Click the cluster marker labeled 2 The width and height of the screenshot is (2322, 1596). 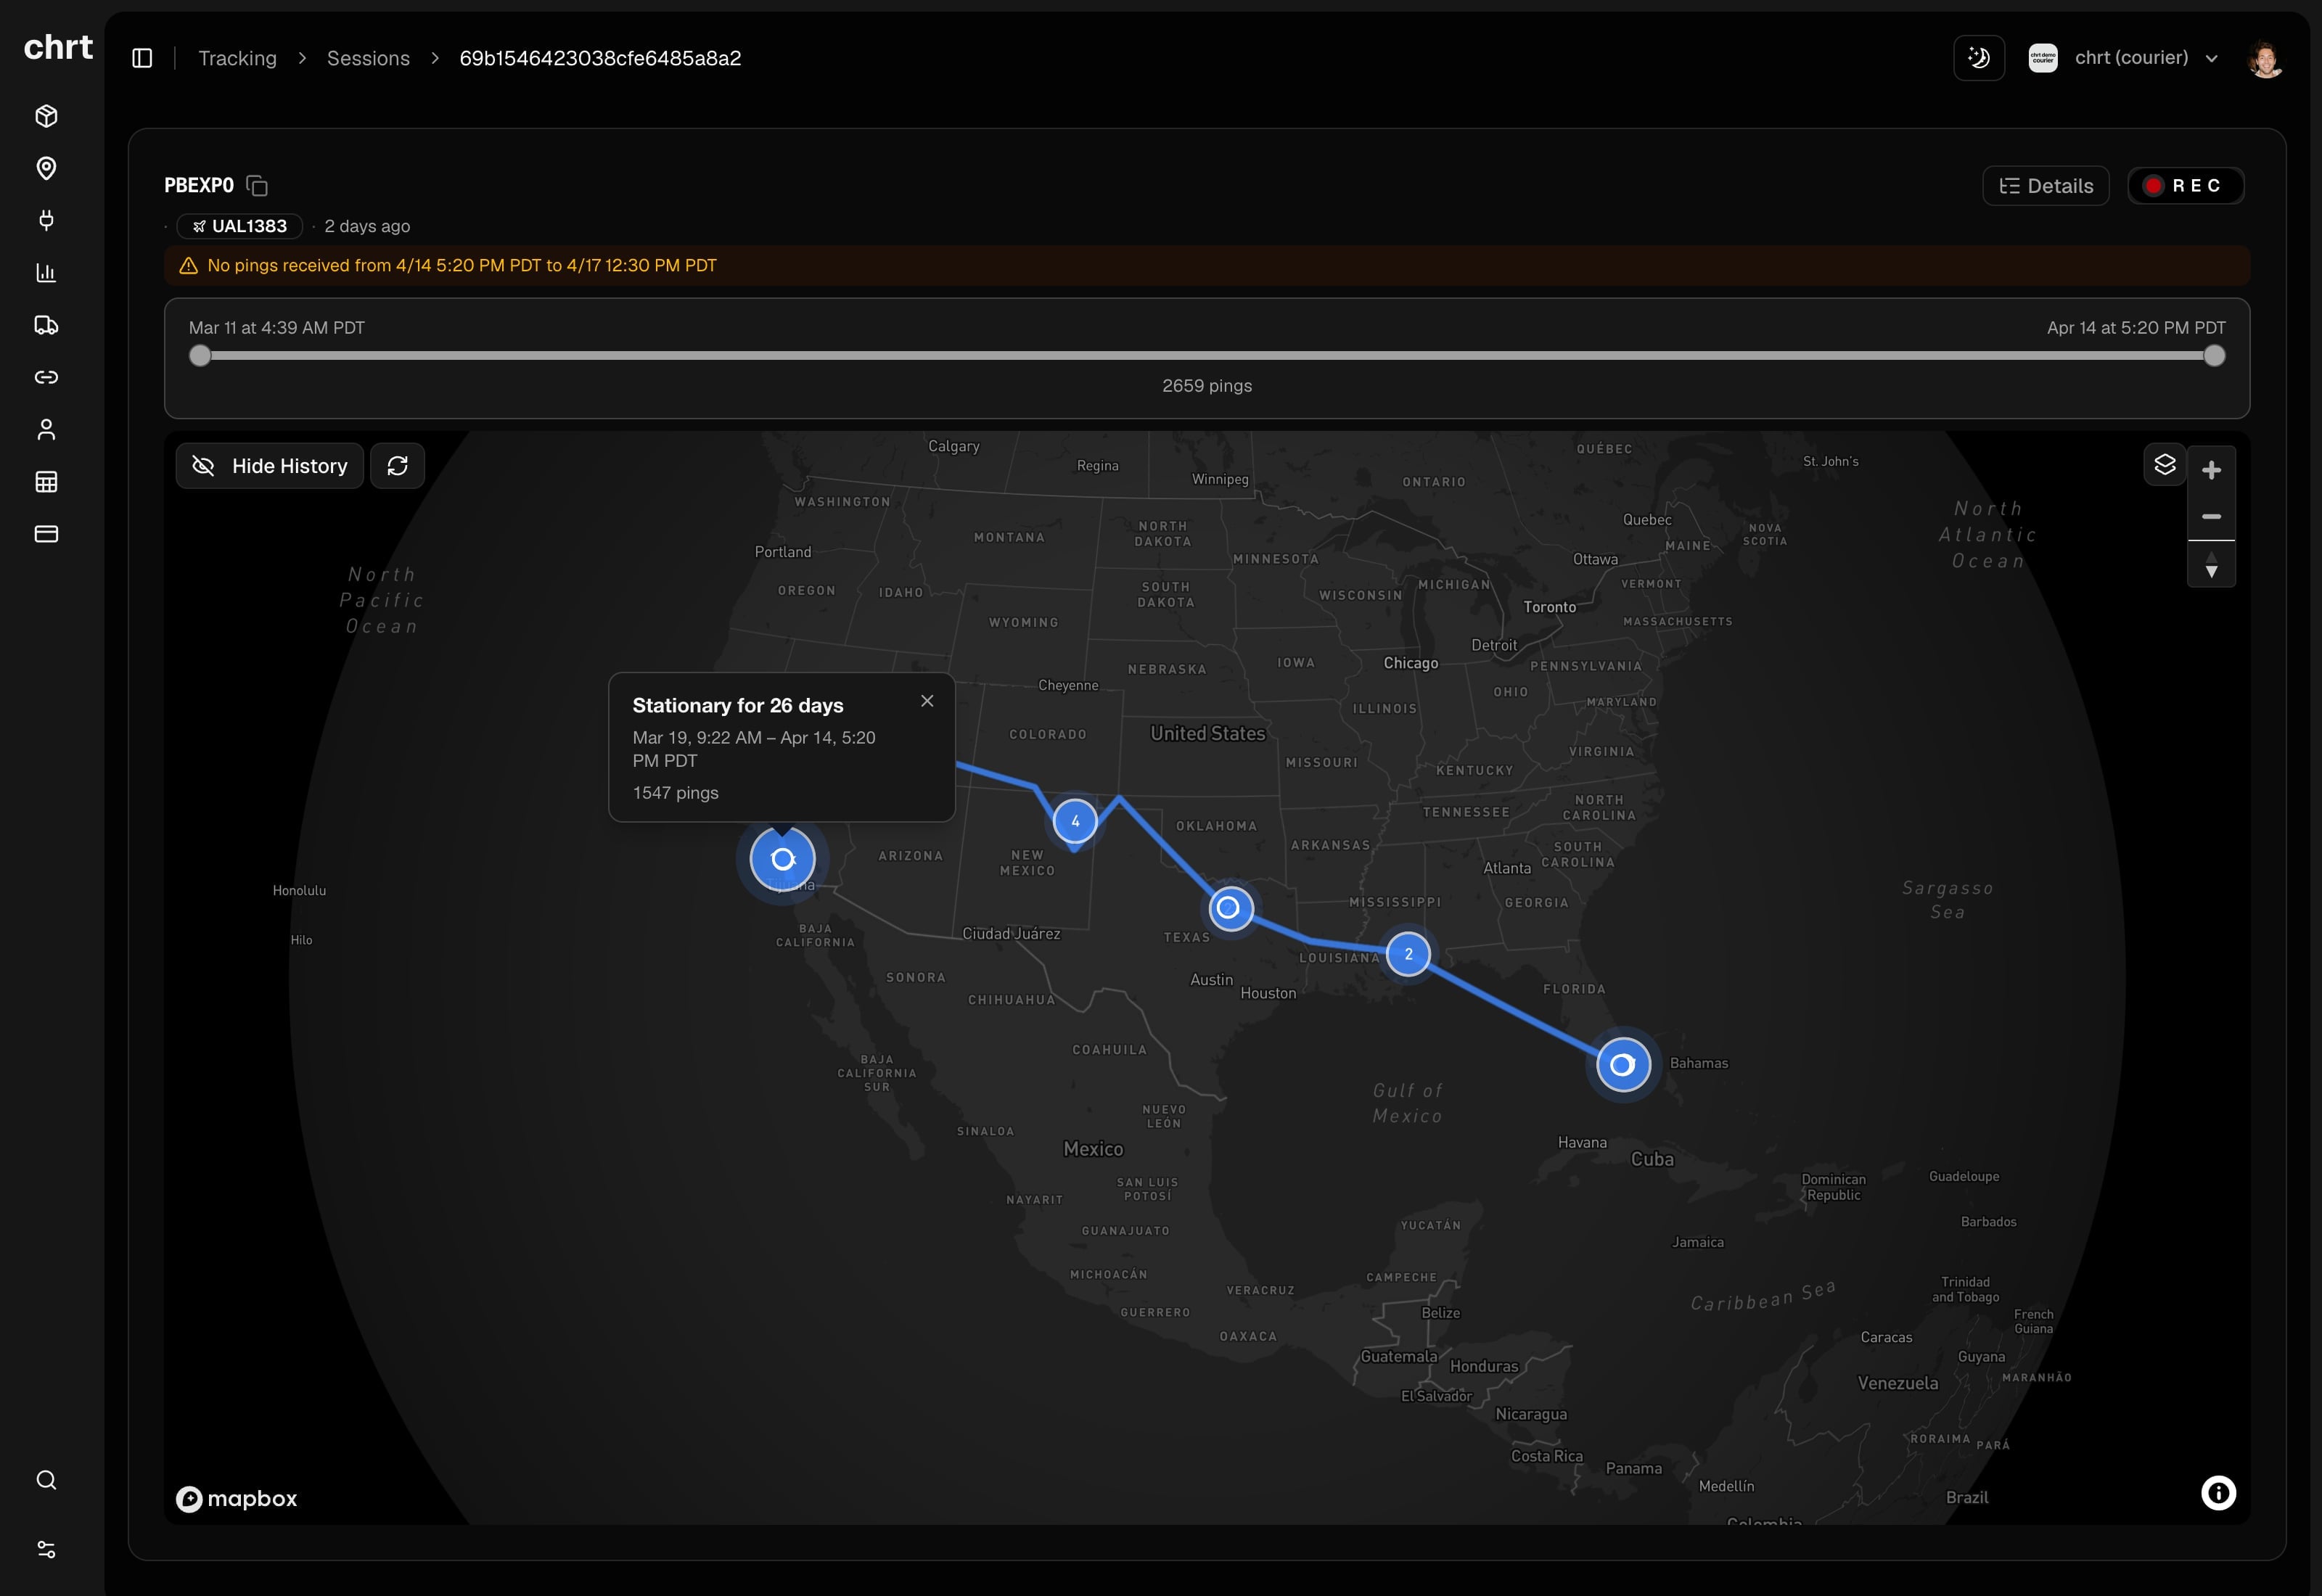[x=1408, y=954]
